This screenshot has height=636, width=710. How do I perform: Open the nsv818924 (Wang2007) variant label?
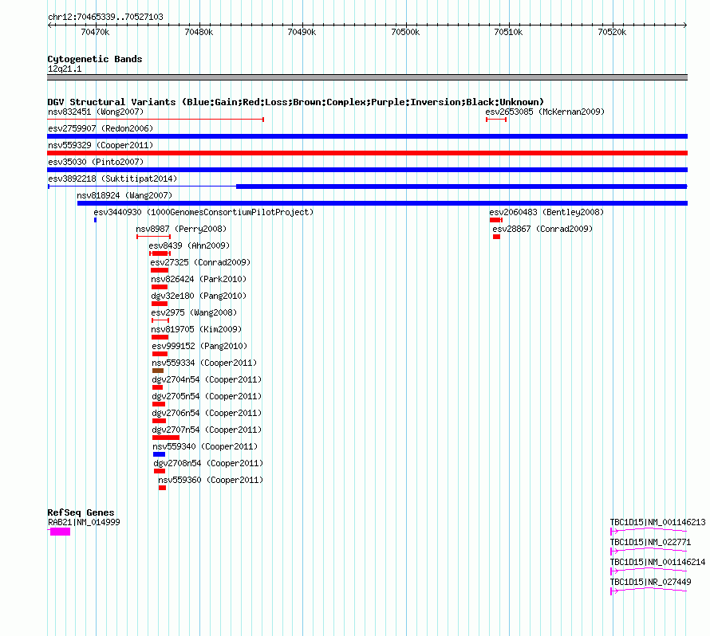[x=124, y=195]
